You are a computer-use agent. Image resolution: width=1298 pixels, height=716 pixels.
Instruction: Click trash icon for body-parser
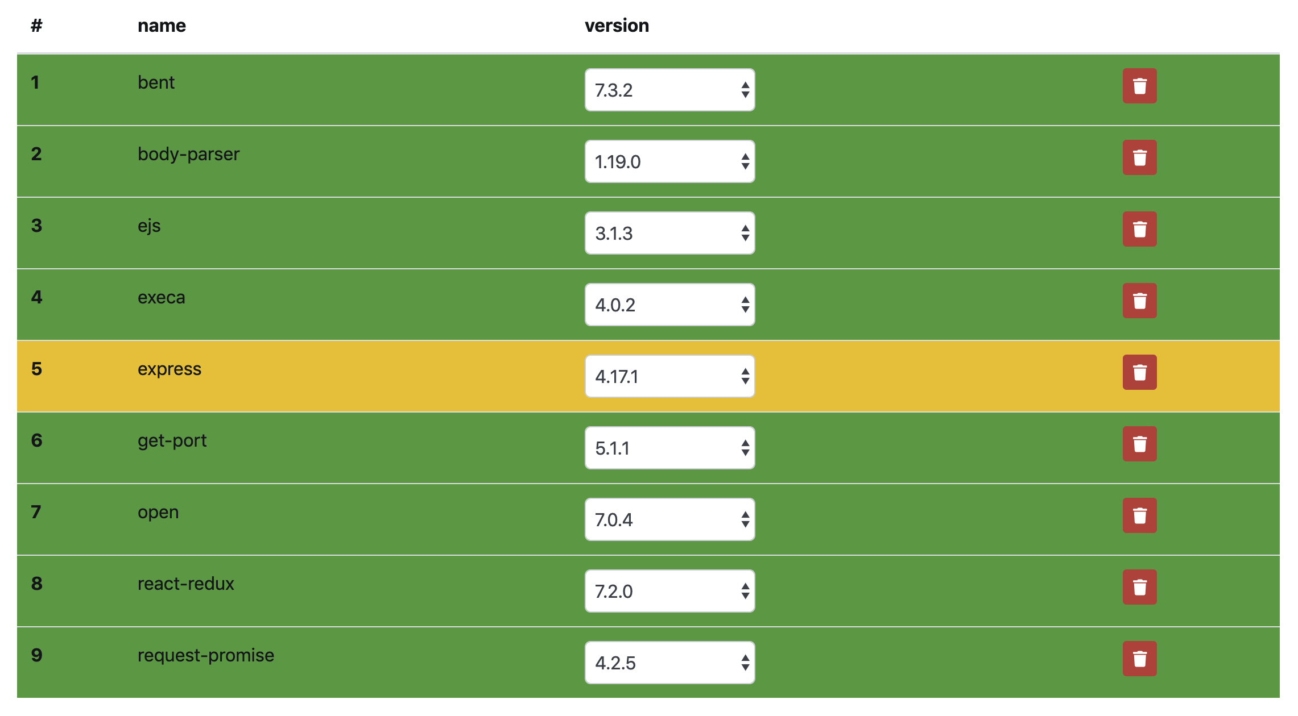(1139, 157)
